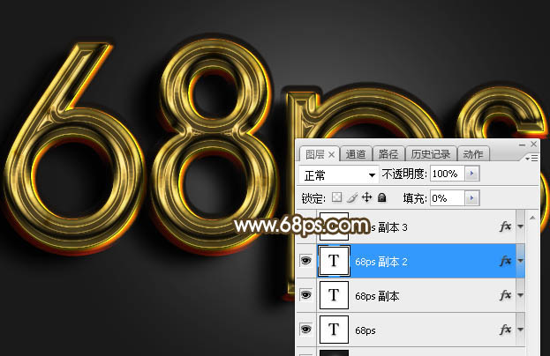The image size is (550, 356).
Task: Switch to the 路径 (Paths) tab
Action: pyautogui.click(x=388, y=154)
